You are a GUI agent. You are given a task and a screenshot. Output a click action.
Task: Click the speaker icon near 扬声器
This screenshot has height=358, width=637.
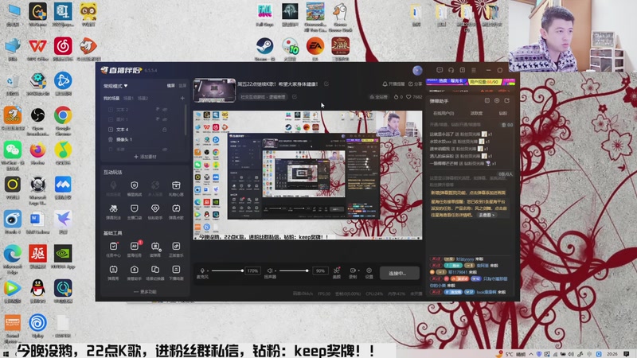point(269,270)
